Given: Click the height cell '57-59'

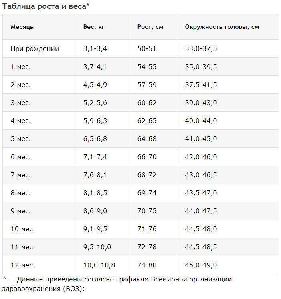Looking at the screenshot, I should pos(147,85).
